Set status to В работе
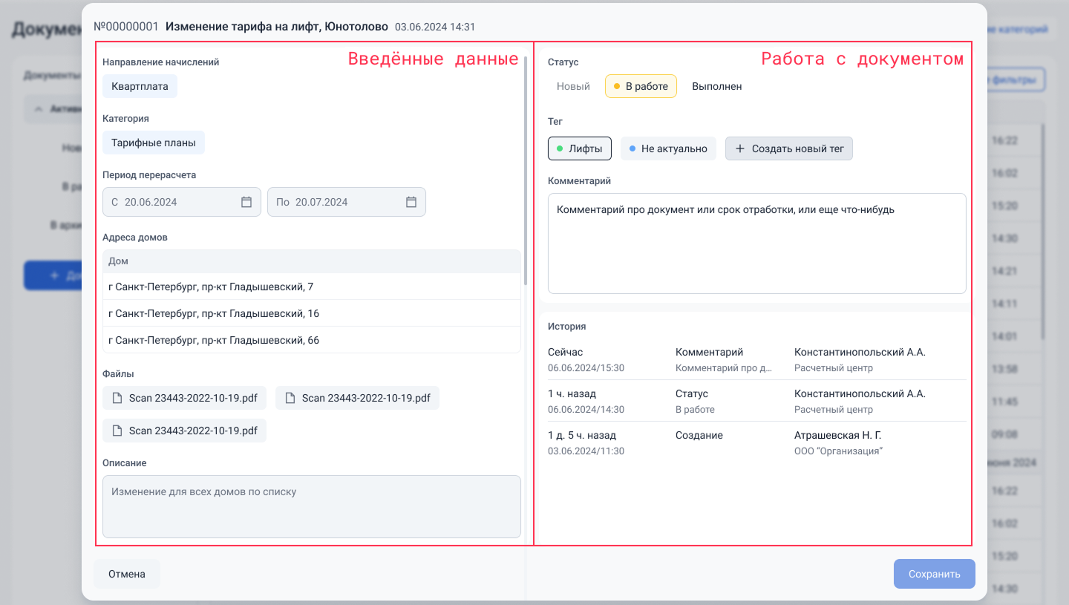 [641, 86]
